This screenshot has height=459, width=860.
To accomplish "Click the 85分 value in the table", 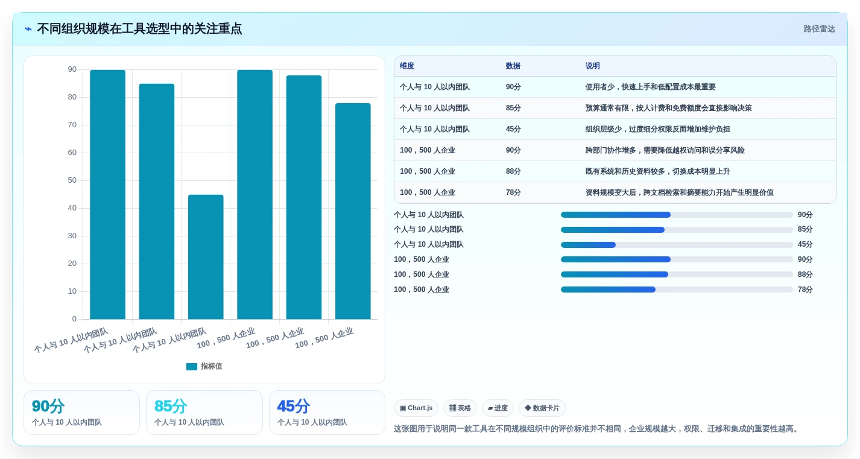I will [x=513, y=108].
